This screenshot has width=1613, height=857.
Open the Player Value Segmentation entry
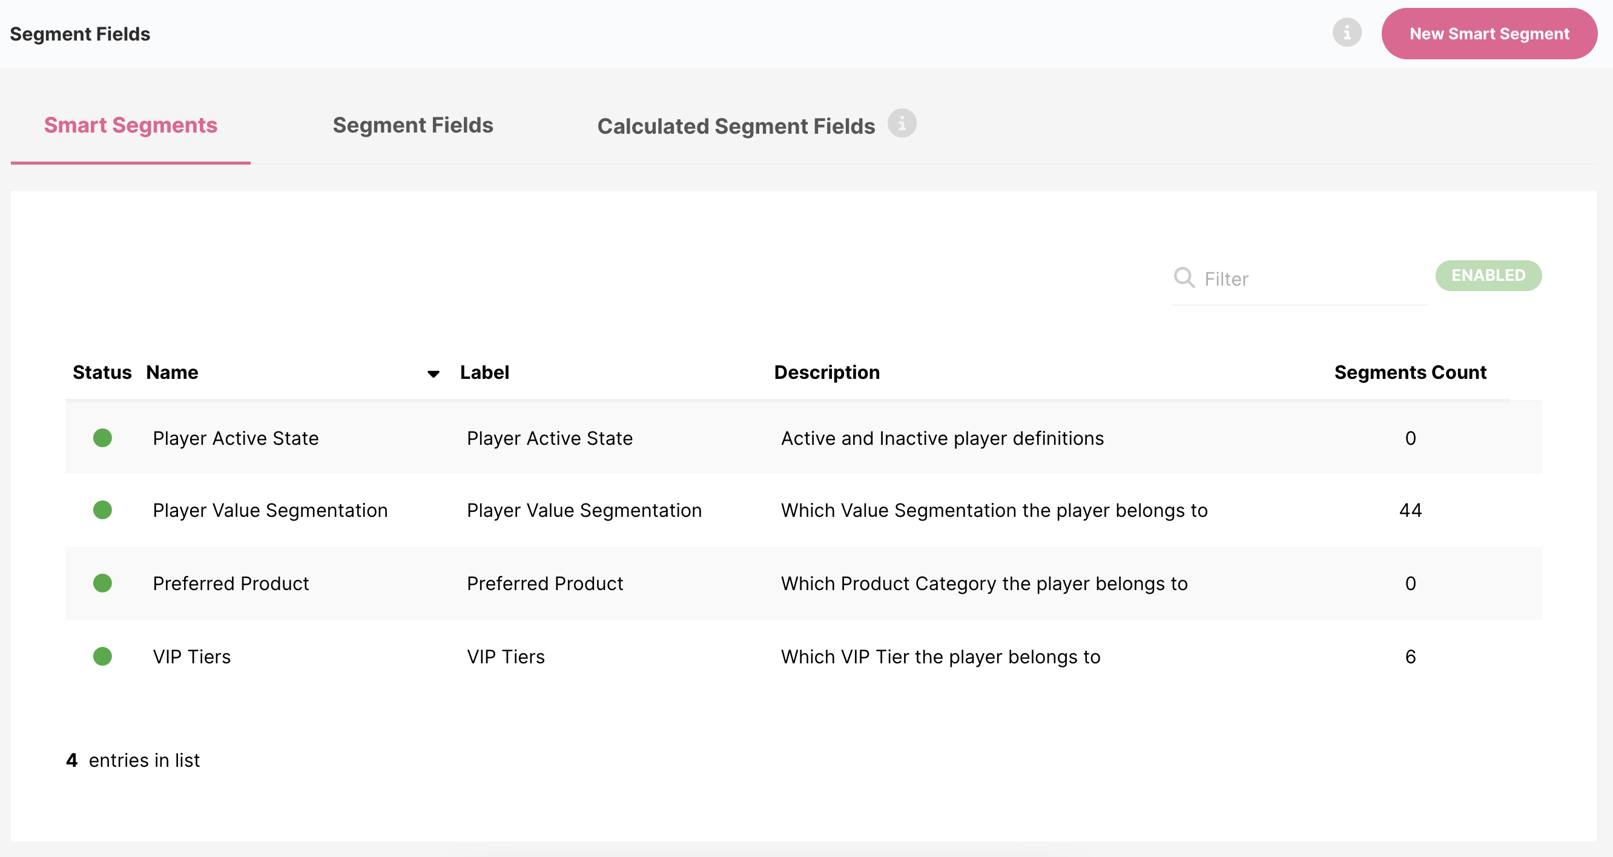[270, 510]
